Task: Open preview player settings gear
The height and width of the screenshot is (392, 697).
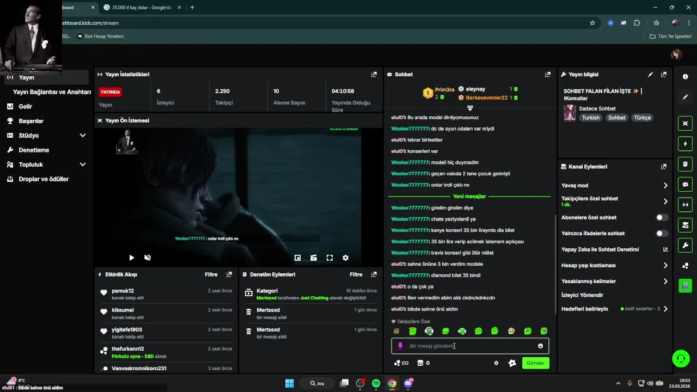Action: coord(345,258)
